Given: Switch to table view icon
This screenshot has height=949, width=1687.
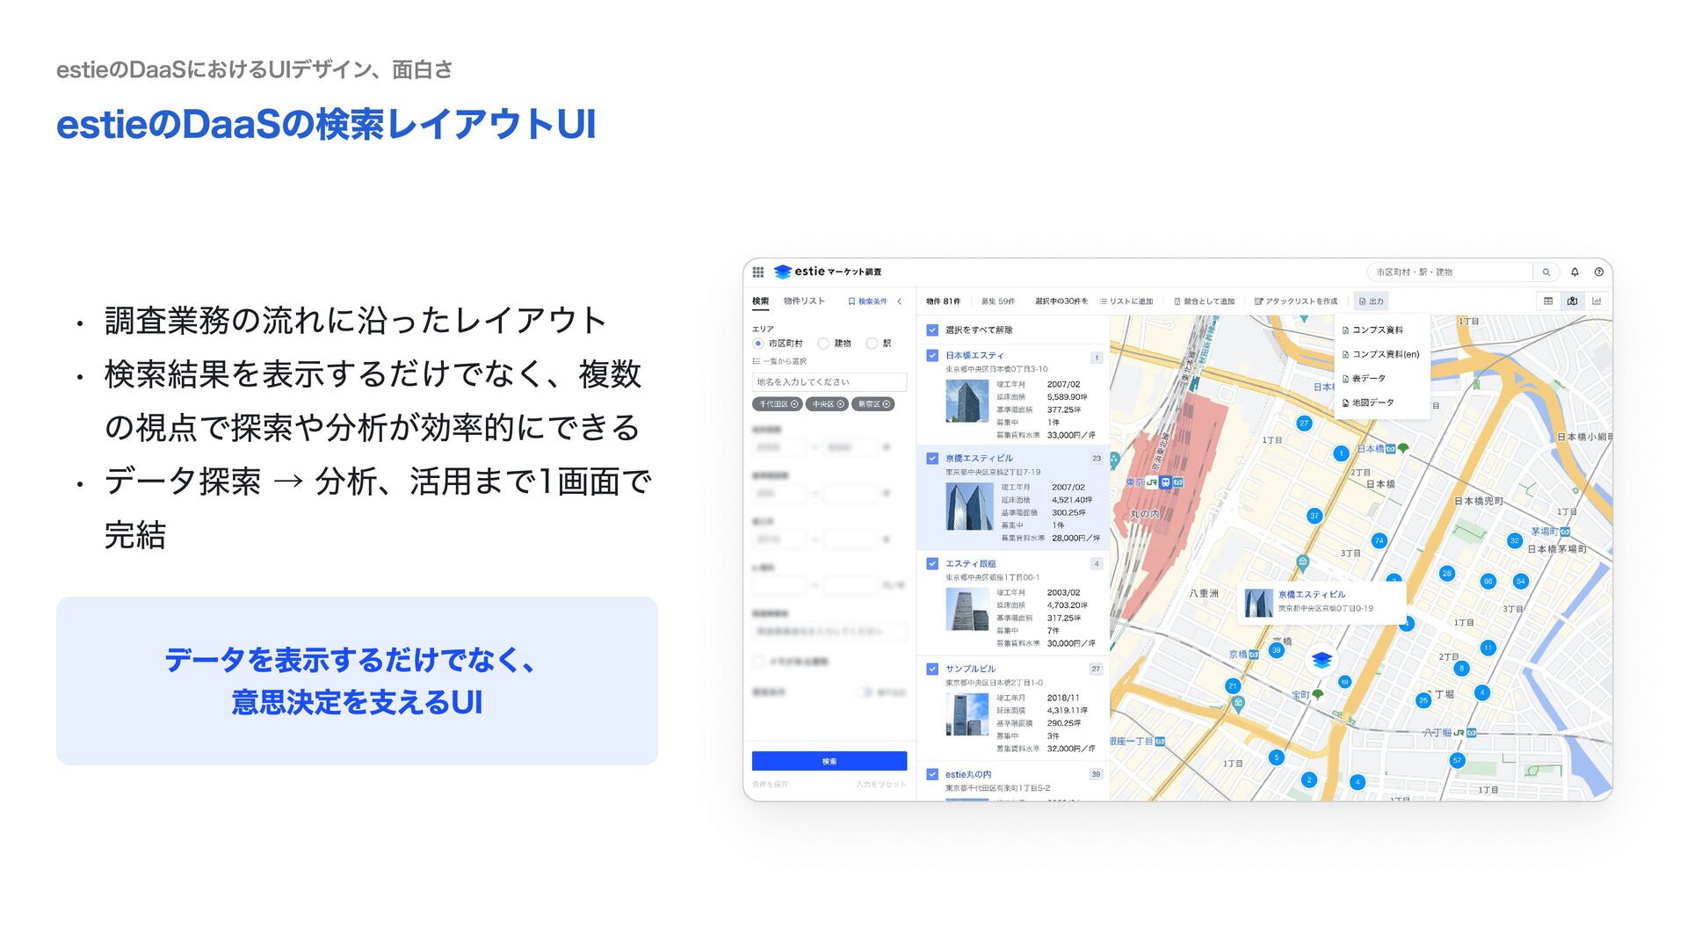Looking at the screenshot, I should [x=1548, y=301].
